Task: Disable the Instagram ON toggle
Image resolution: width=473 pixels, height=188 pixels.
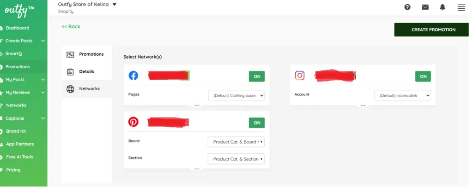Action: point(423,76)
